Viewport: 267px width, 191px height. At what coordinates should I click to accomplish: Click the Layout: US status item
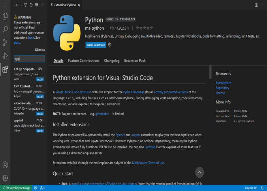pyautogui.click(x=251, y=188)
